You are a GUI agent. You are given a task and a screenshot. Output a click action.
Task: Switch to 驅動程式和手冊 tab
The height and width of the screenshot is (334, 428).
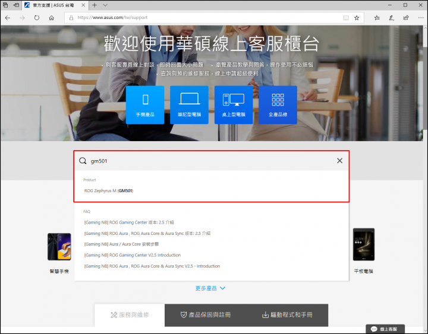point(287,315)
